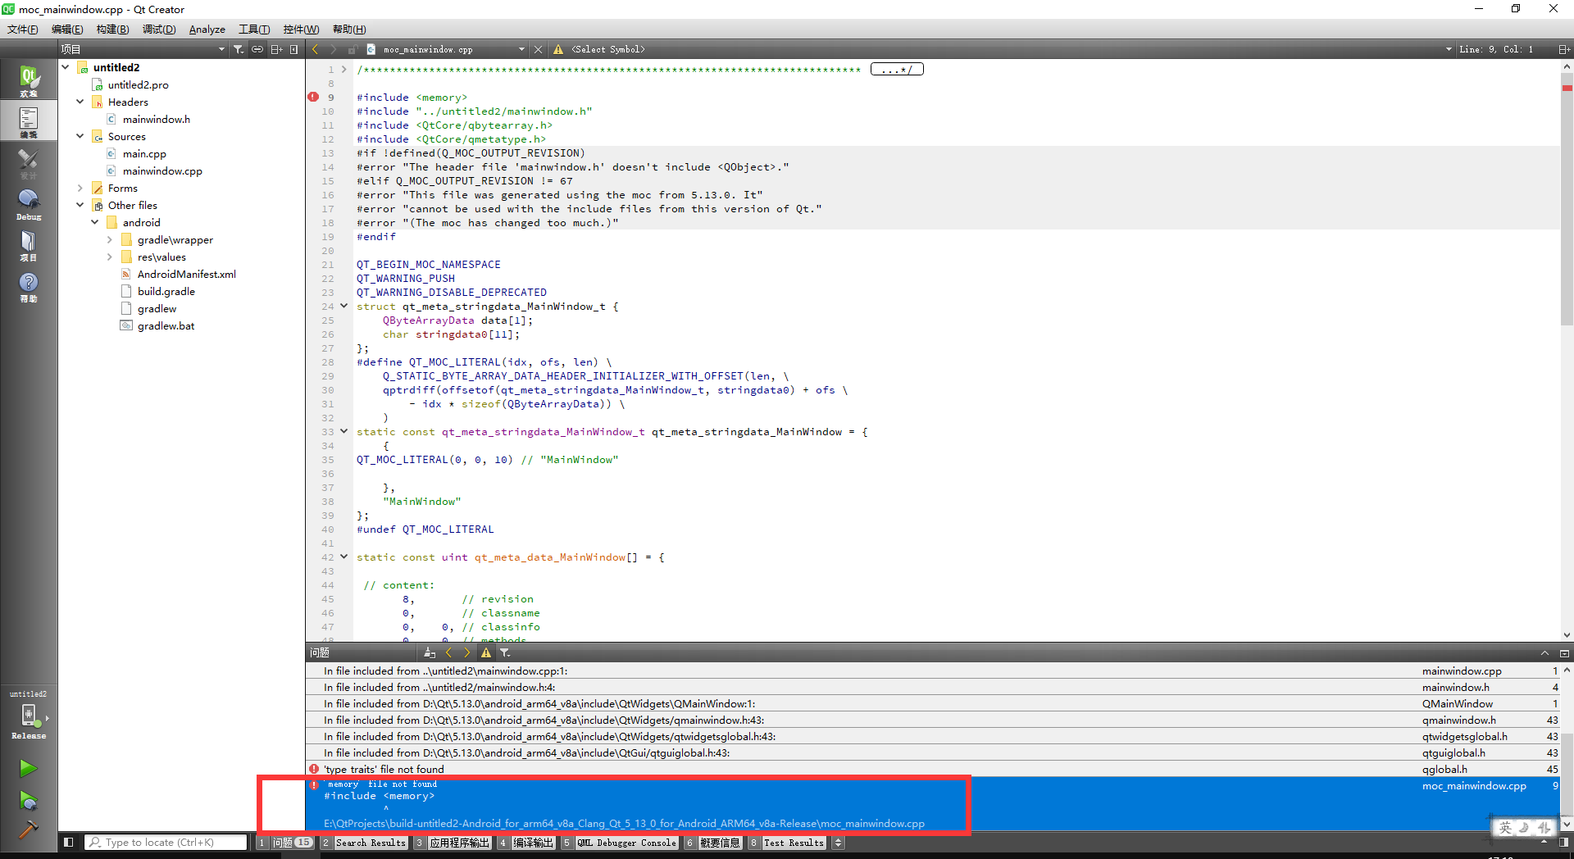Toggle the left sidebar visibility
The height and width of the screenshot is (859, 1574).
pyautogui.click(x=69, y=842)
